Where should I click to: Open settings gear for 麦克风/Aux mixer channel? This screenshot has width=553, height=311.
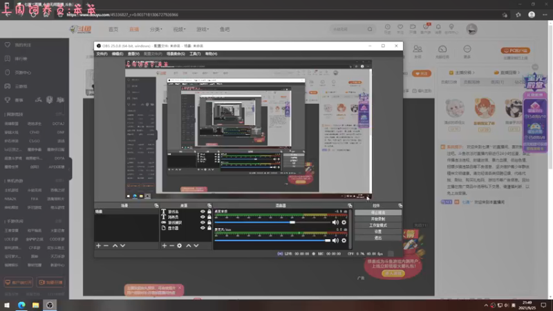344,241
